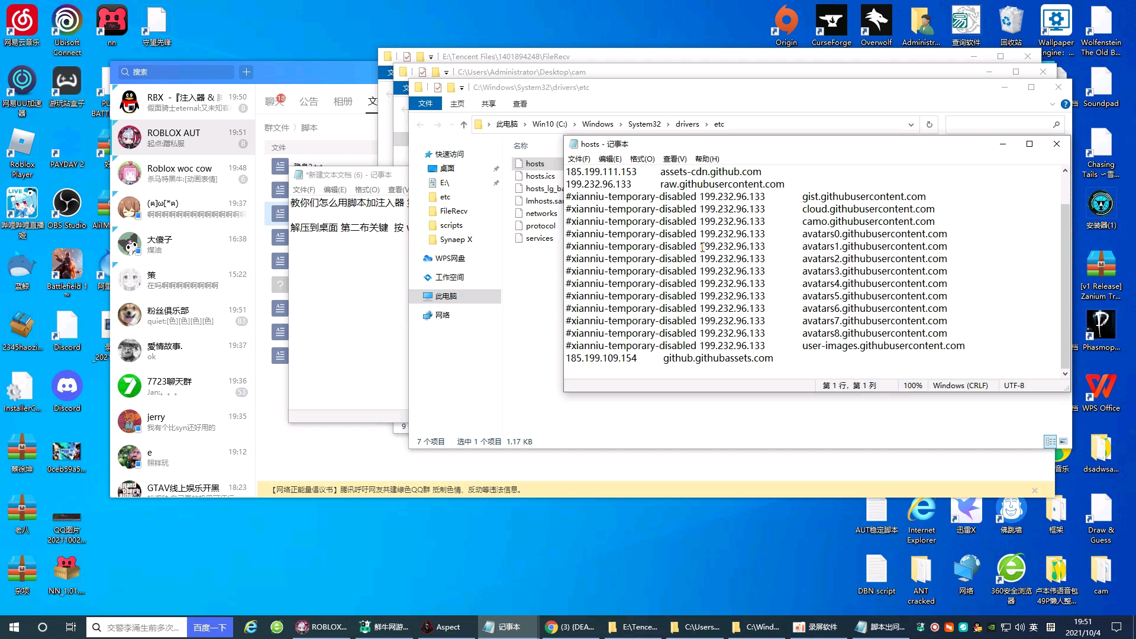The height and width of the screenshot is (639, 1136).
Task: Click the plus icon in the QQ search bar
Action: pos(246,72)
